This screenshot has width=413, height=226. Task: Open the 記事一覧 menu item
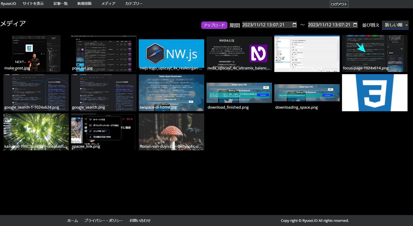tap(60, 4)
